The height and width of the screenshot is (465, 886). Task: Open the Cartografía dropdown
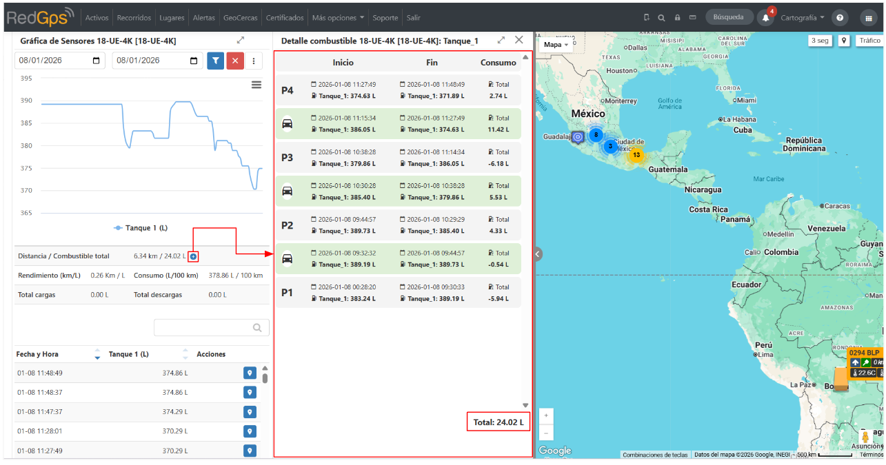803,18
